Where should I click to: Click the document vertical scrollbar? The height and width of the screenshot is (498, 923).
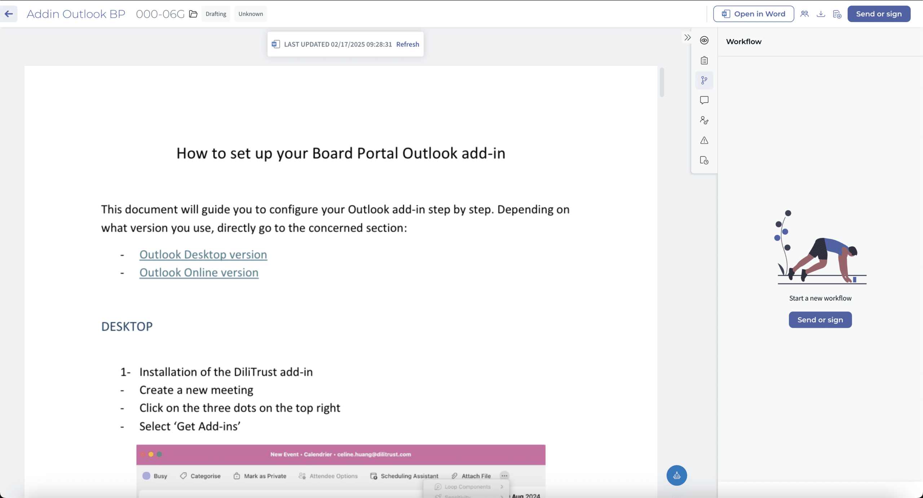coord(662,83)
